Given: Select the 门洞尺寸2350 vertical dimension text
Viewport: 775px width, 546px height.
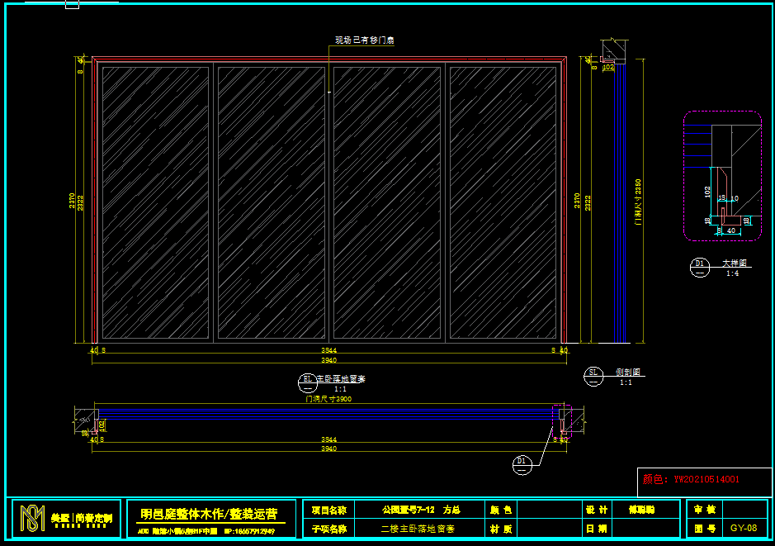Looking at the screenshot, I should pos(637,202).
